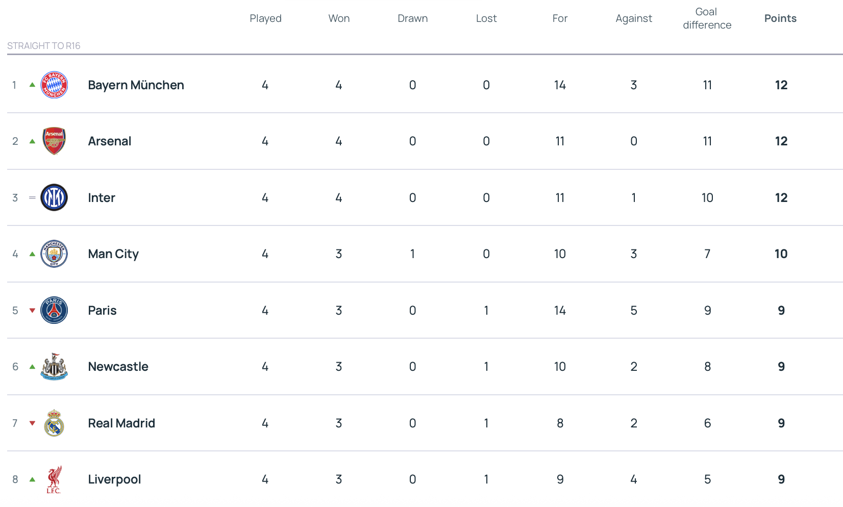843x507 pixels.
Task: Click the Liverpool club crest
Action: pos(54,479)
